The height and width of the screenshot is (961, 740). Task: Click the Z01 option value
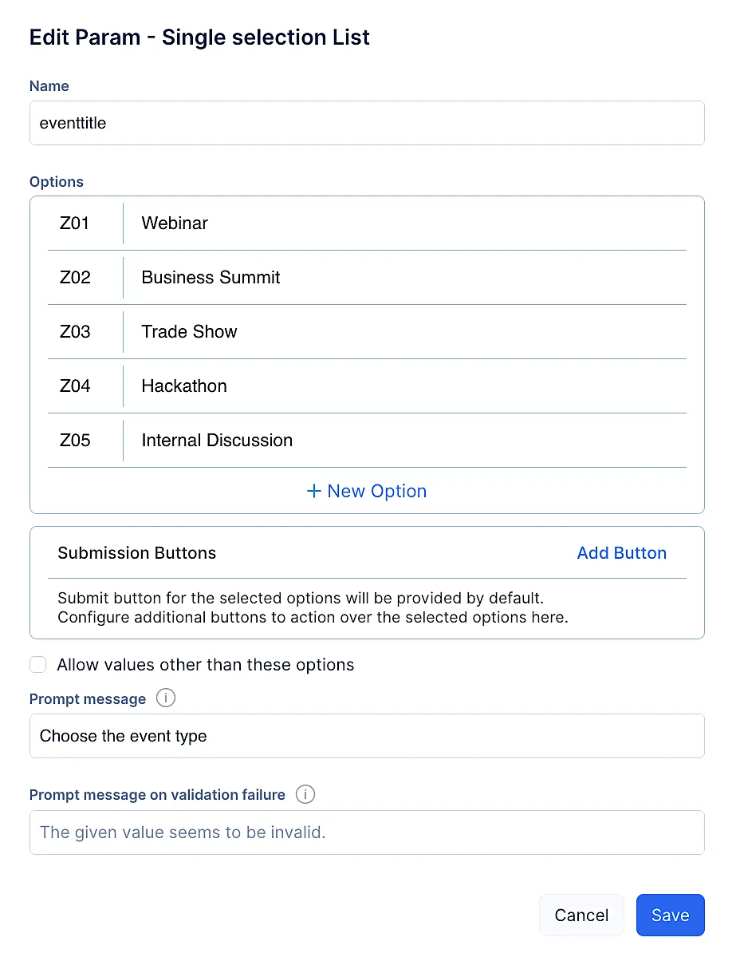75,223
